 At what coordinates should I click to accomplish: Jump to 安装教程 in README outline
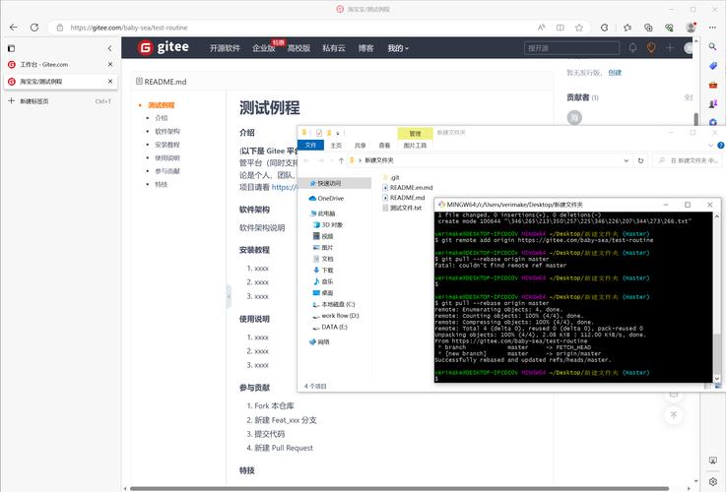[167, 145]
